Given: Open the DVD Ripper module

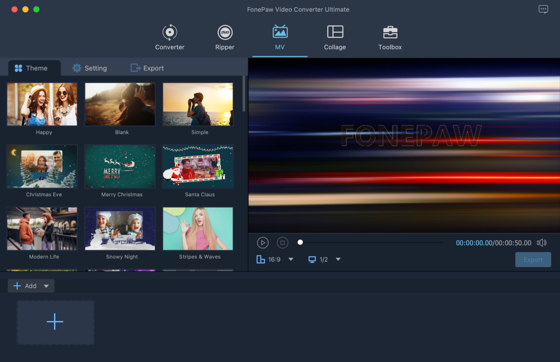Looking at the screenshot, I should [225, 37].
